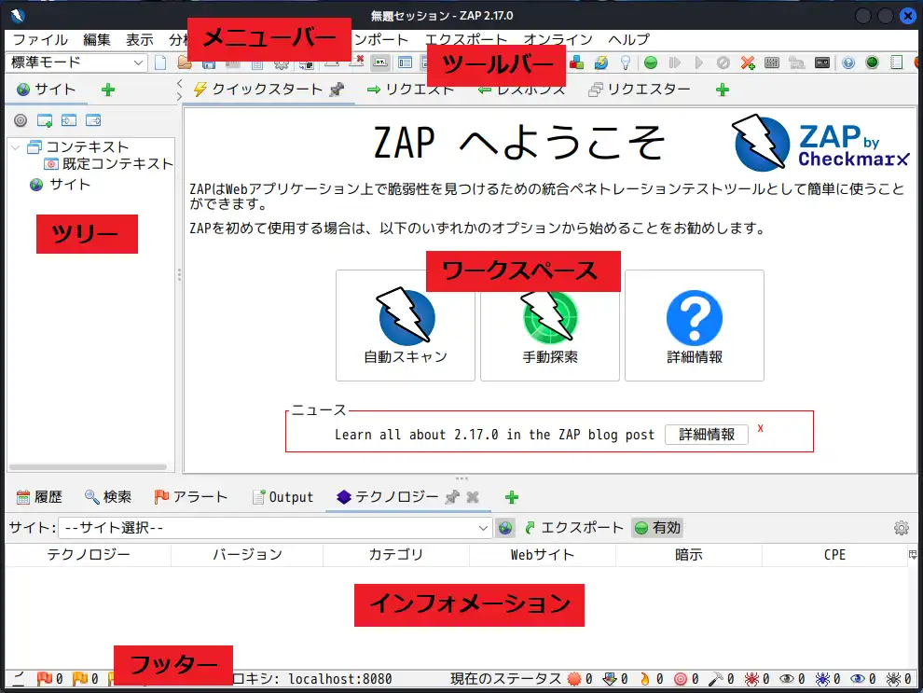The width and height of the screenshot is (923, 693).
Task: Click the 詳細情報 button in the news banner
Action: 706,435
